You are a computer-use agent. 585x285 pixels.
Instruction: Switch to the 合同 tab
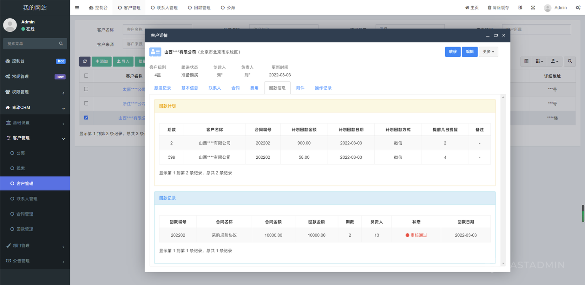click(x=235, y=88)
